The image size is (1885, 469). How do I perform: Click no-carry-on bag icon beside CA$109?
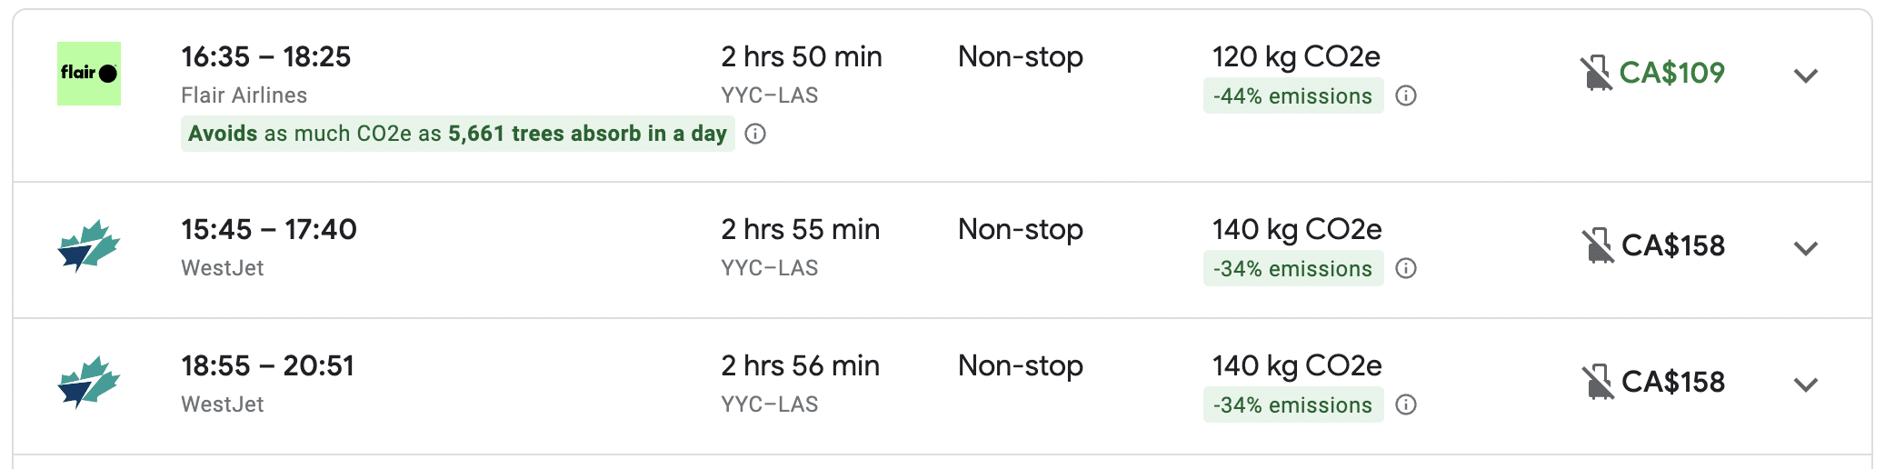click(1596, 74)
